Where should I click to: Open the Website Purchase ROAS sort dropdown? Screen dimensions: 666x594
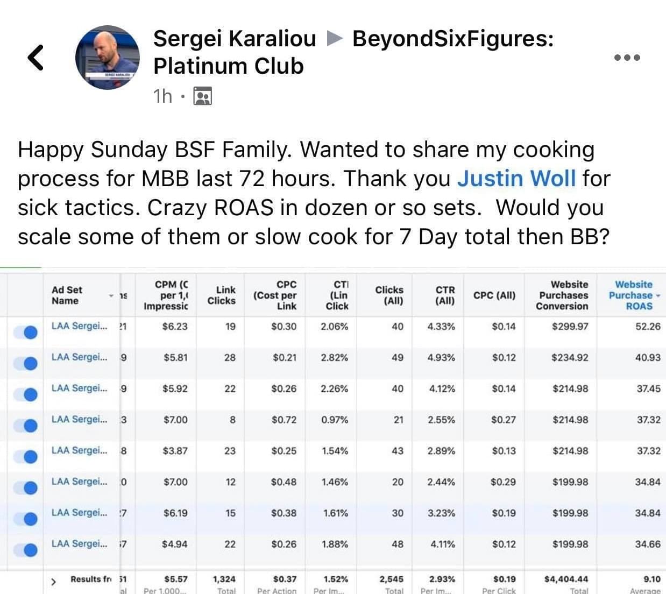[x=658, y=295]
